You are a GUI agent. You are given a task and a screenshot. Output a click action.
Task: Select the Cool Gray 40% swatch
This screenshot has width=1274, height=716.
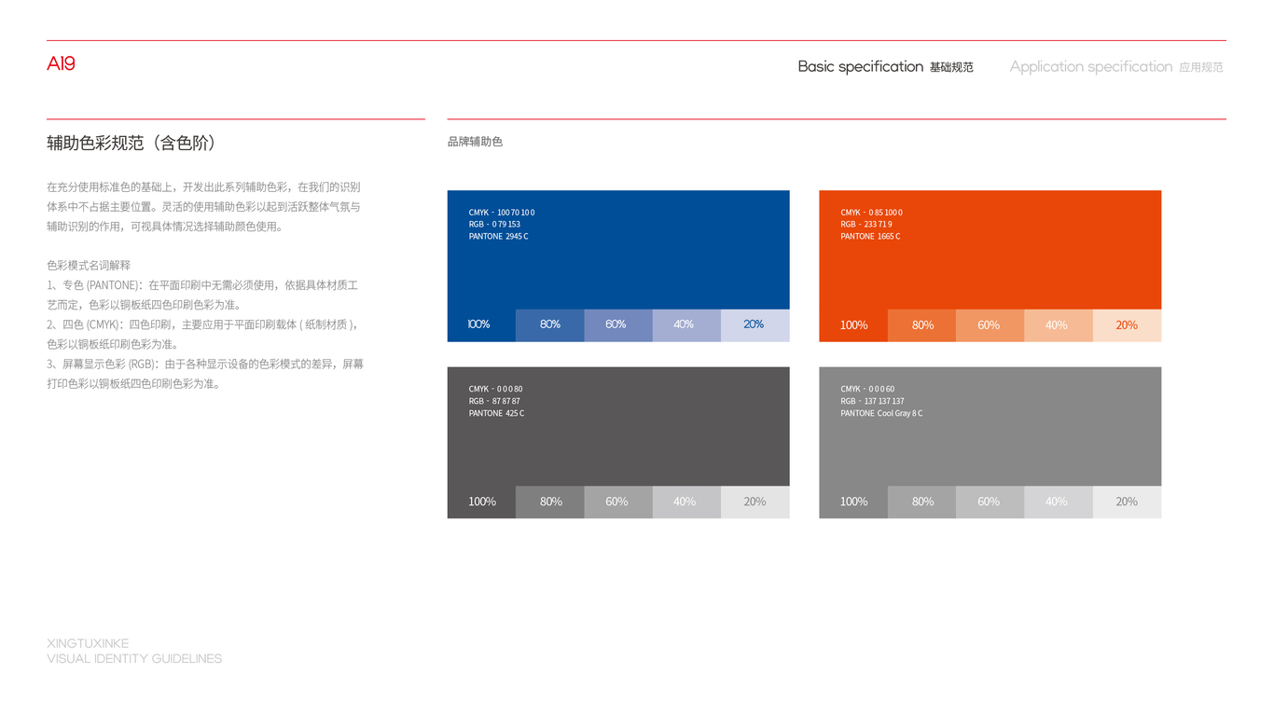(x=1059, y=503)
